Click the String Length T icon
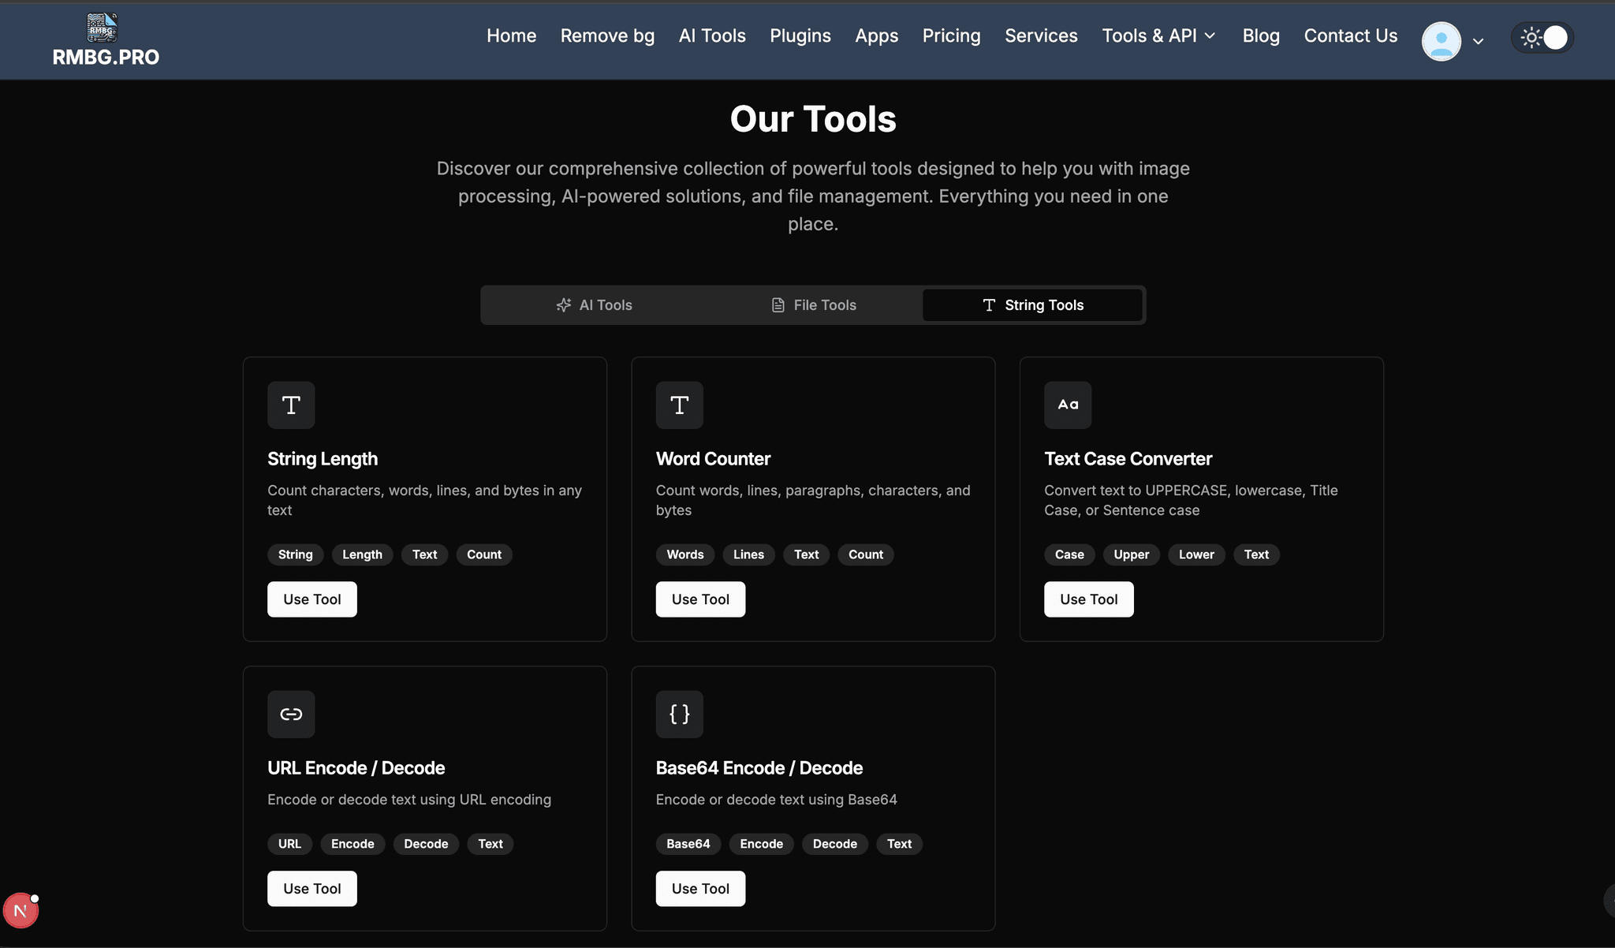 tap(291, 405)
